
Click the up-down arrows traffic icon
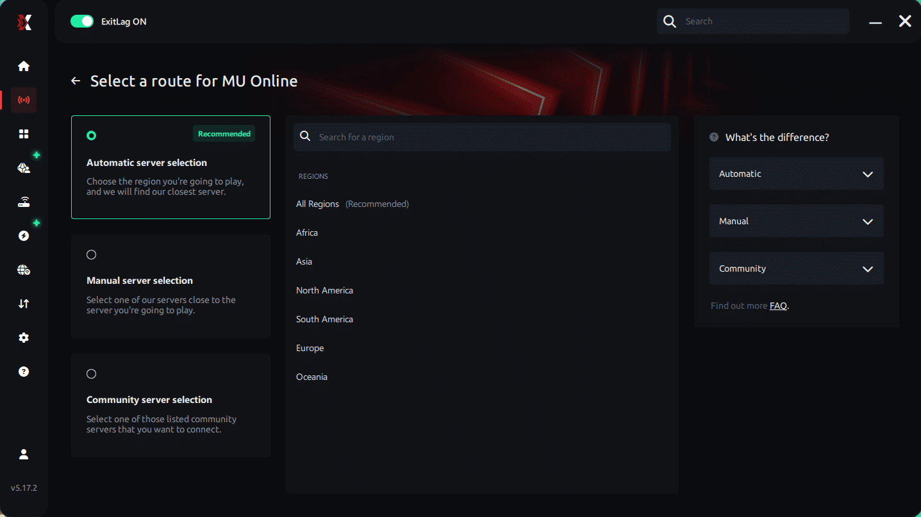[24, 304]
